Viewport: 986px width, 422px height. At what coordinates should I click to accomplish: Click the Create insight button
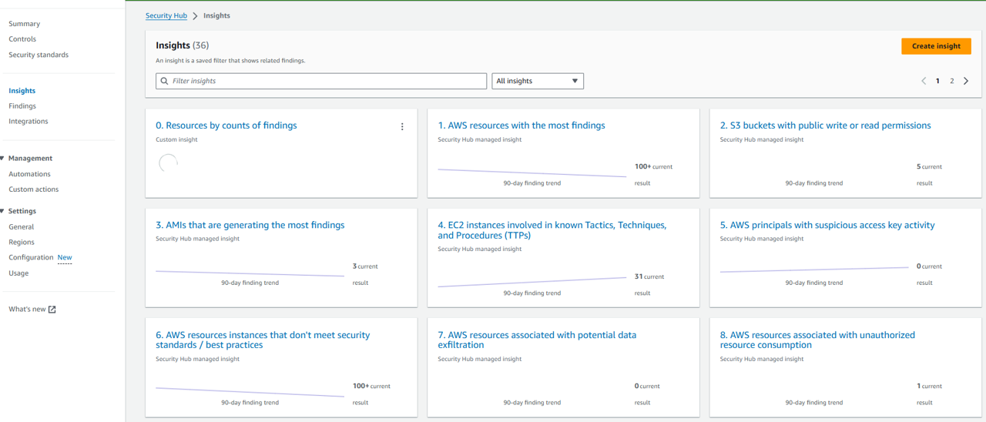pos(936,46)
